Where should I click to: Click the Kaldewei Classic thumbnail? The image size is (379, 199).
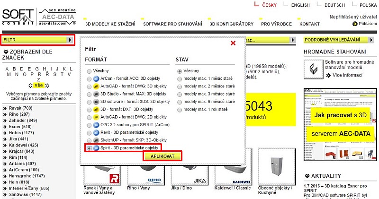pyautogui.click(x=233, y=175)
